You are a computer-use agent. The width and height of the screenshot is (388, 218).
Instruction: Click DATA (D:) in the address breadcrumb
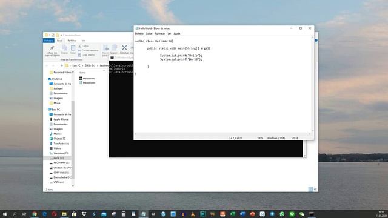[x=90, y=65]
